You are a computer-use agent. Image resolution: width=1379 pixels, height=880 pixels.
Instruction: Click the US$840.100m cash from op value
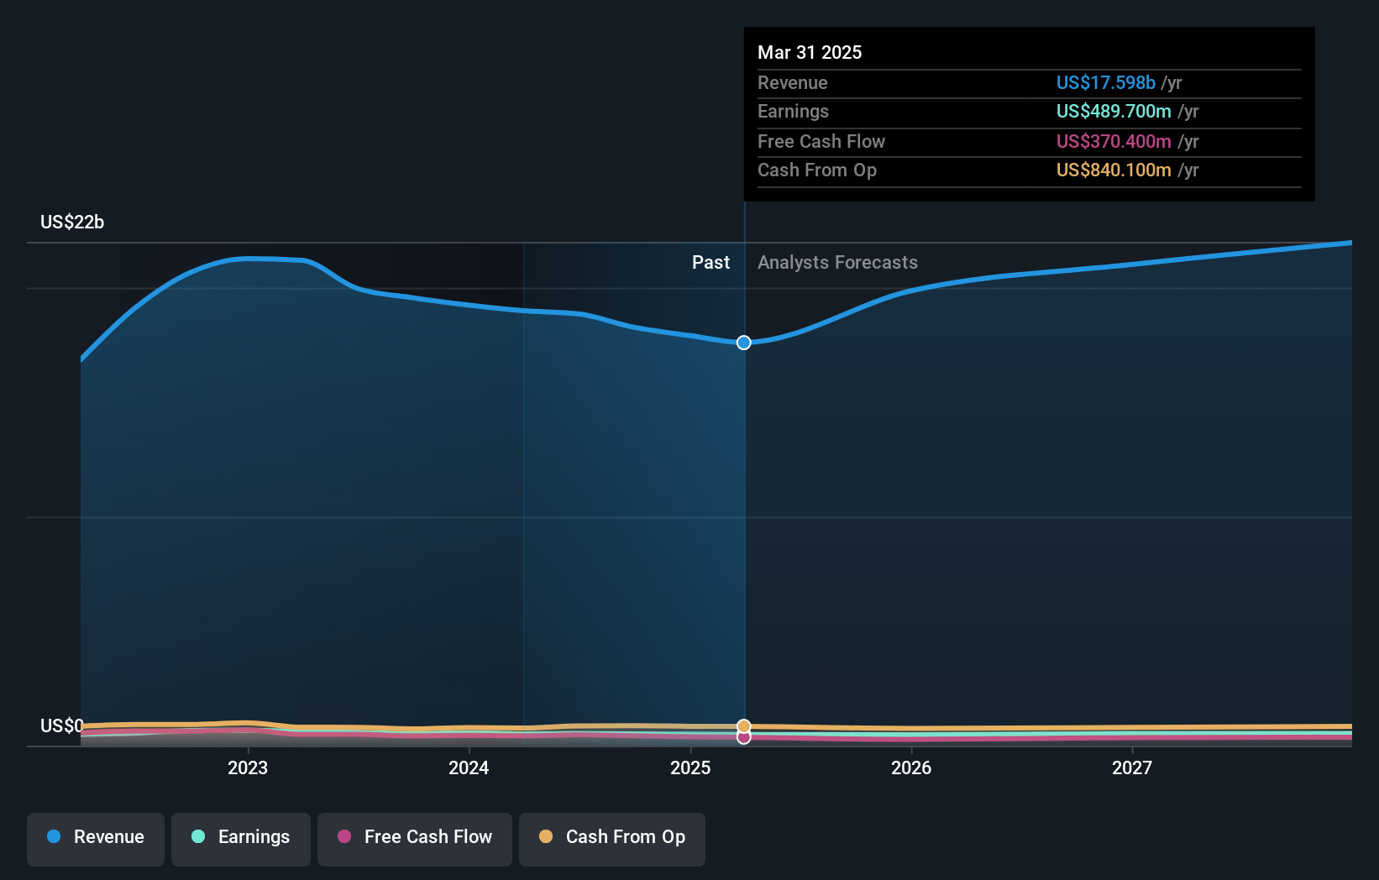[x=1114, y=170]
